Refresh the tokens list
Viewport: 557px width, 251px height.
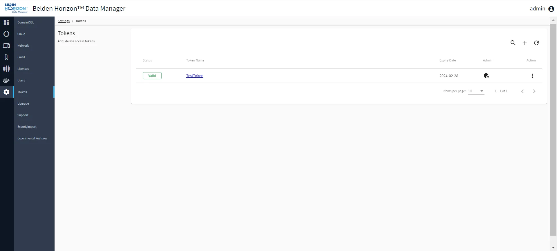click(x=536, y=43)
